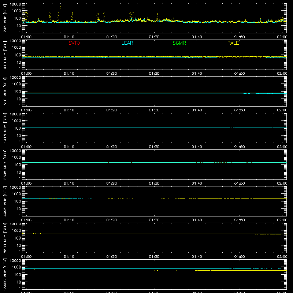
Task: Click the cyan LEAR station legend label
Action: (127, 43)
